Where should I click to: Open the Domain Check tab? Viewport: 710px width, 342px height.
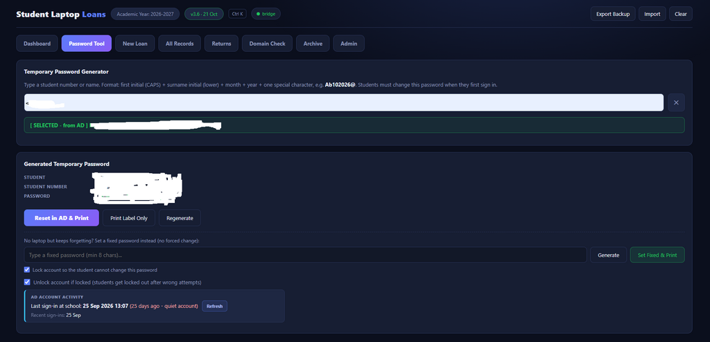click(267, 44)
